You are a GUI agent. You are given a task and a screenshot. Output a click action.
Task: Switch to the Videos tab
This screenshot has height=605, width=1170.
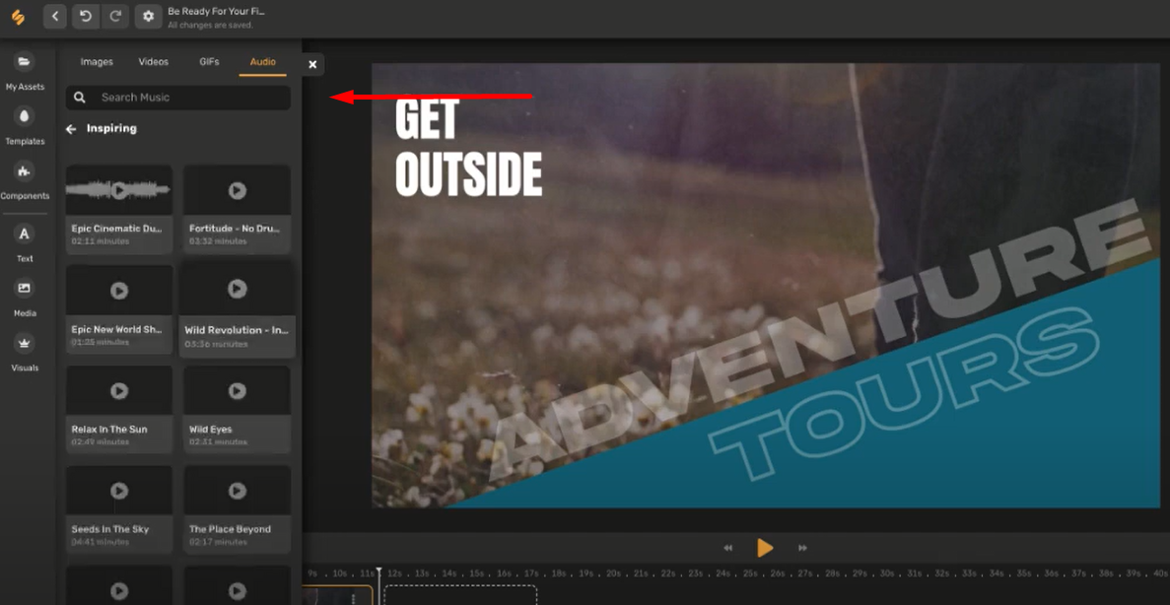click(x=154, y=62)
